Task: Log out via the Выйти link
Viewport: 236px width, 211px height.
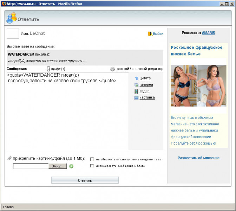Action: [x=158, y=33]
